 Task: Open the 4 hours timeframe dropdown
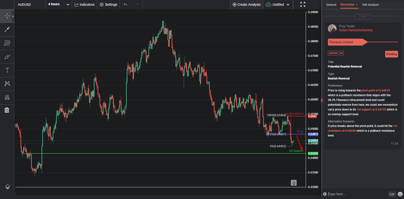tap(59, 4)
